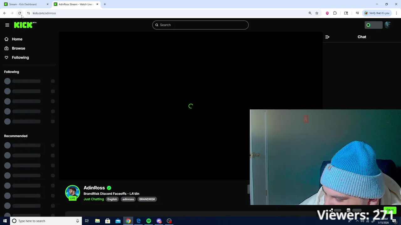This screenshot has height=225, width=401.
Task: Open the tab search screenshot icon
Action: 346,13
